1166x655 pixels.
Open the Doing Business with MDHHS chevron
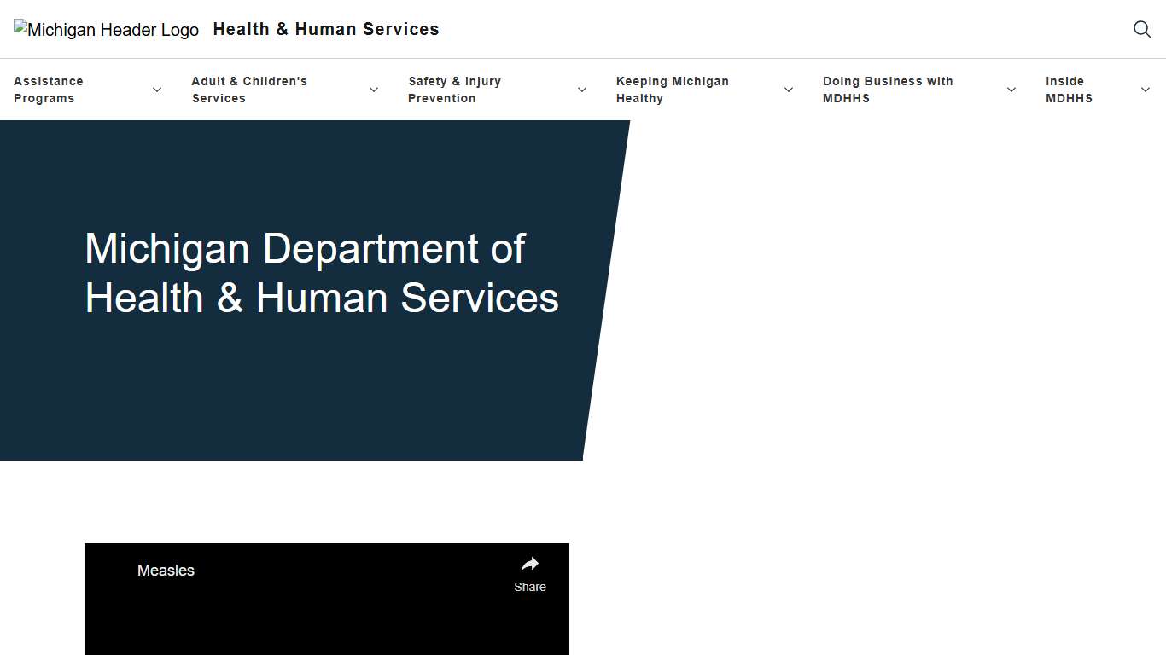[1011, 89]
